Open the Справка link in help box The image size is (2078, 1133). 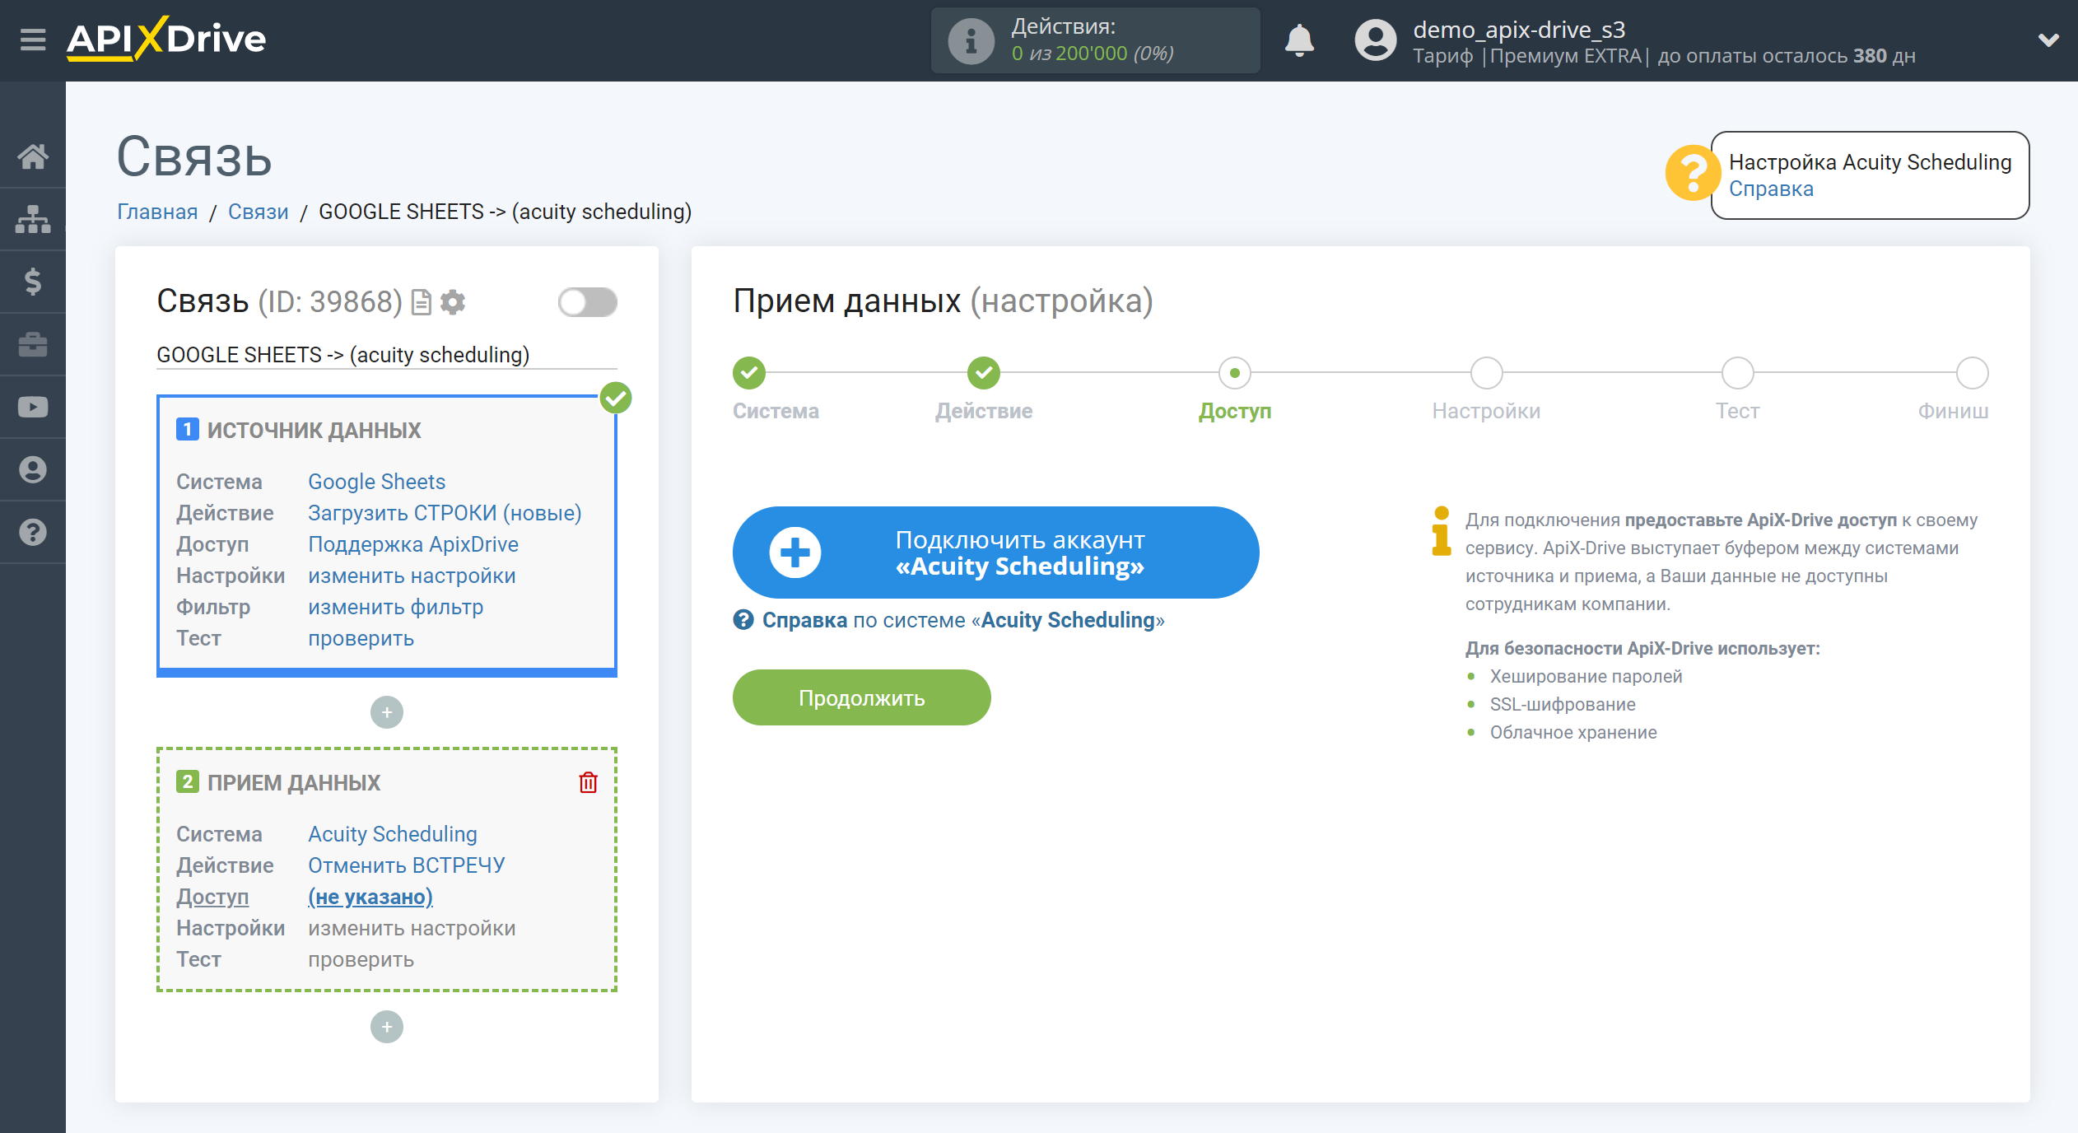(1771, 189)
